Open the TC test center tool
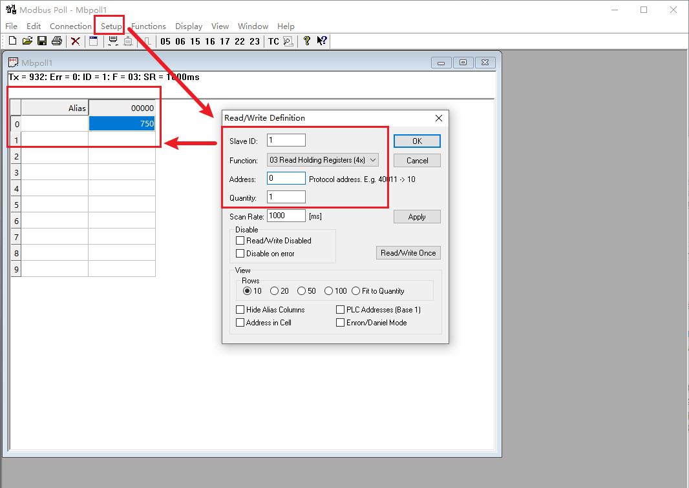This screenshot has width=689, height=488. point(273,41)
